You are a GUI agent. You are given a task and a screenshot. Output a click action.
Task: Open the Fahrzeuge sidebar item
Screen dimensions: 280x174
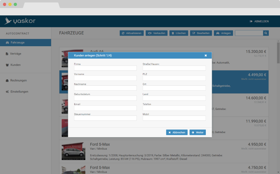click(26, 42)
